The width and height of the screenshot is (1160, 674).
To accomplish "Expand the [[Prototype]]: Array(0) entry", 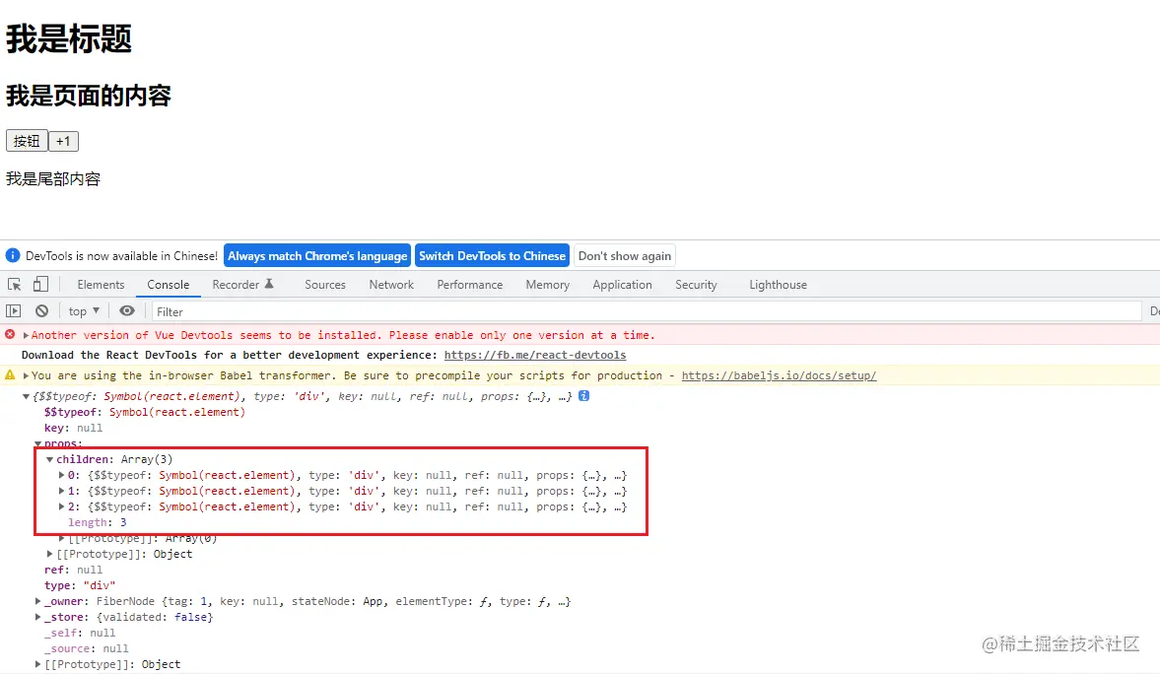I will click(61, 539).
